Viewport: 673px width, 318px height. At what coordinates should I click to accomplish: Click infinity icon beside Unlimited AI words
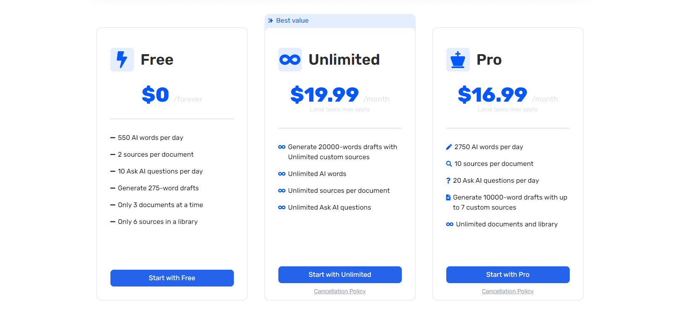pos(282,174)
